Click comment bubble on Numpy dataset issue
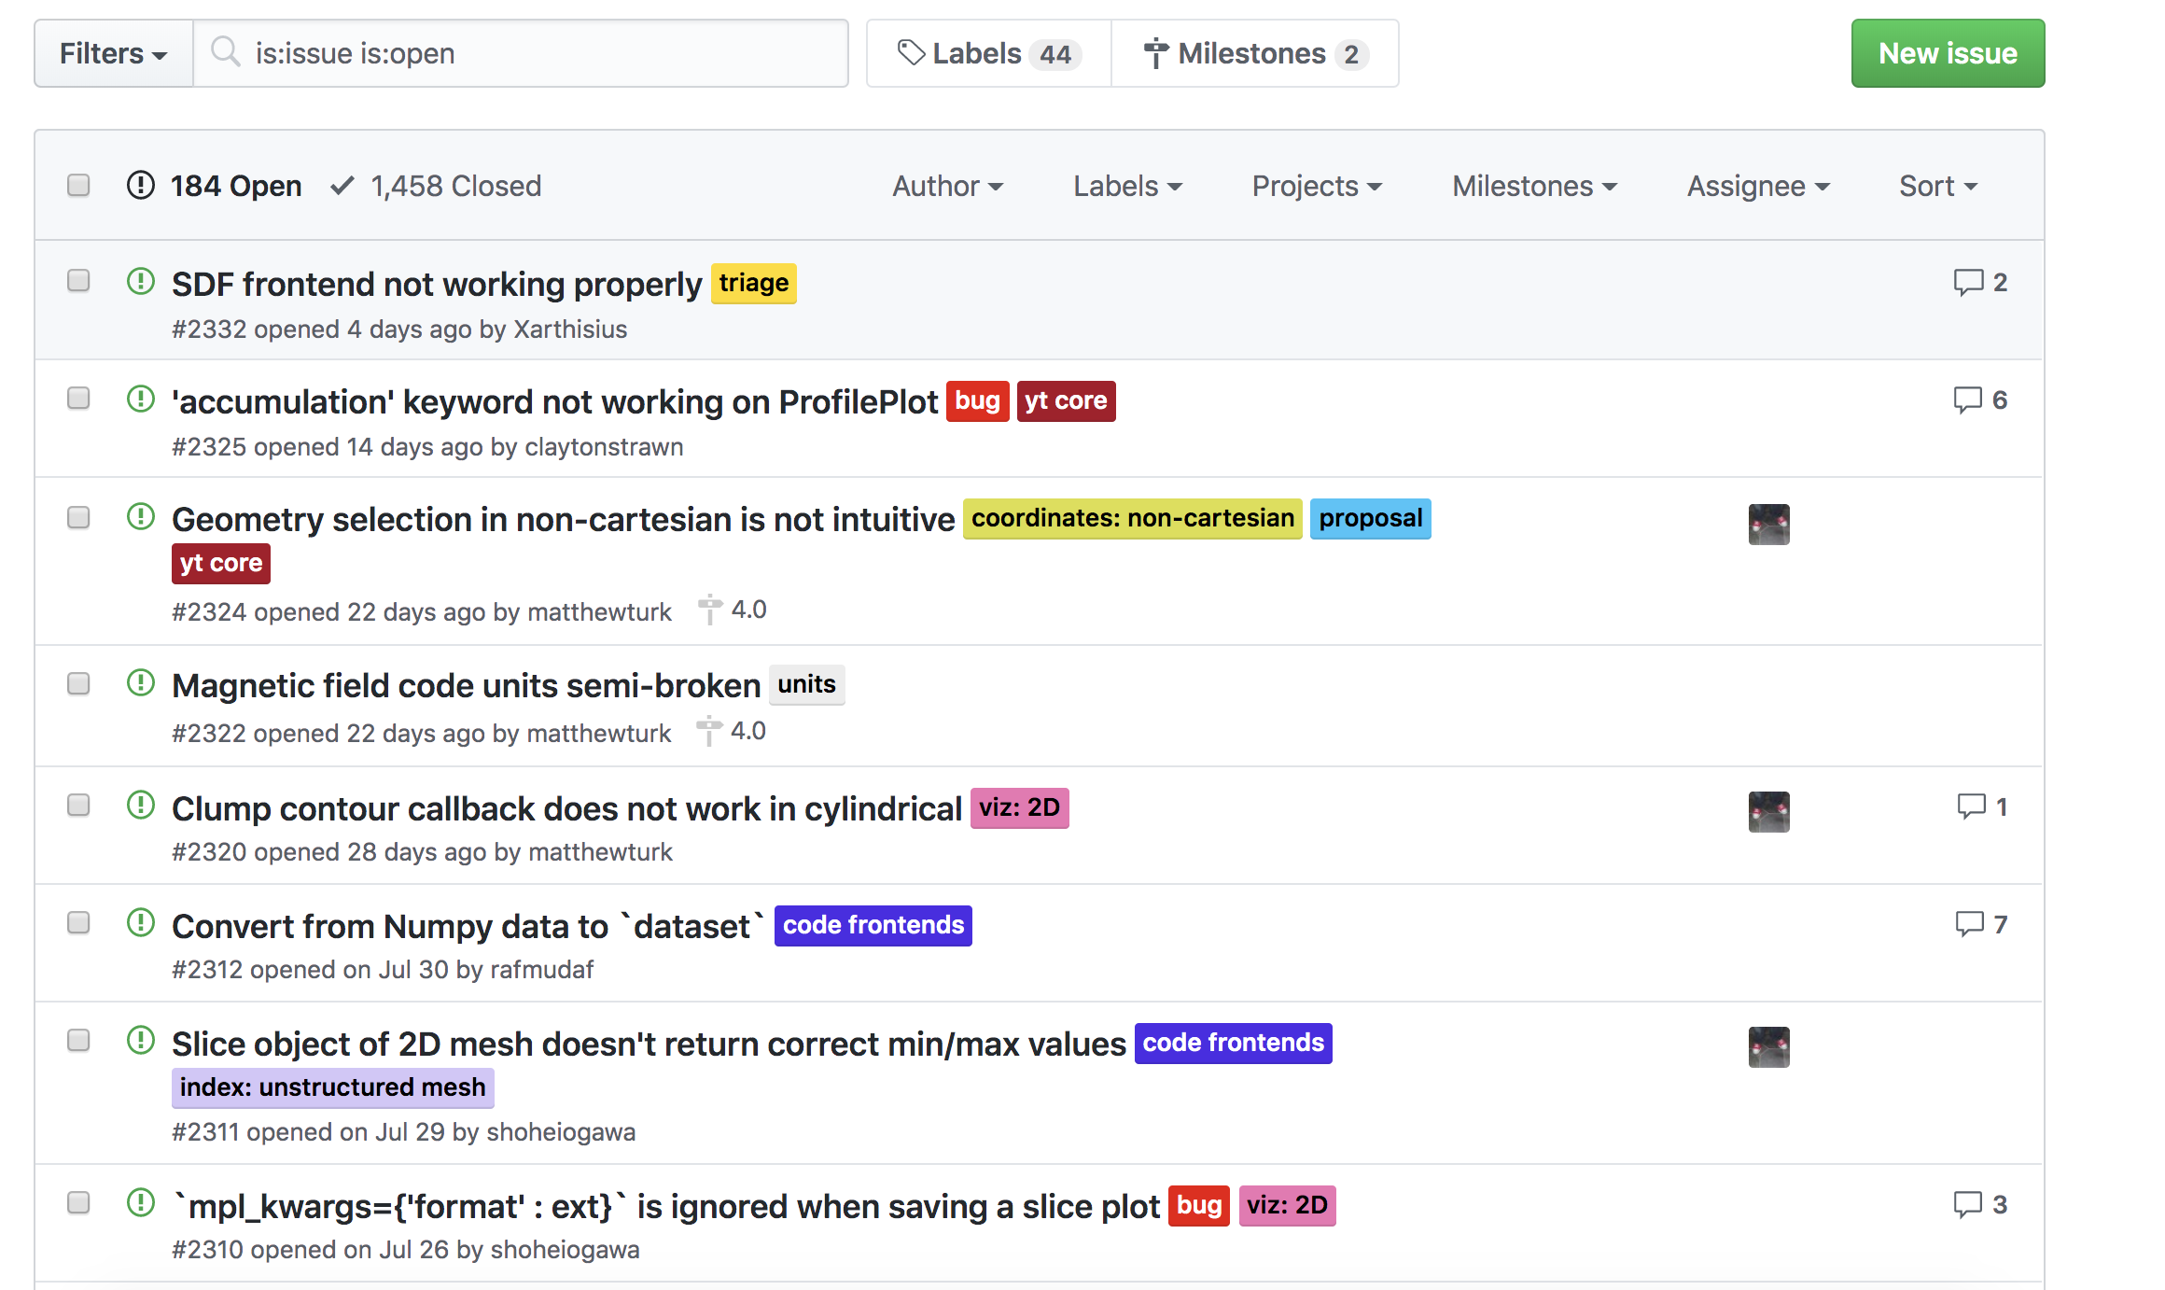 point(1969,924)
